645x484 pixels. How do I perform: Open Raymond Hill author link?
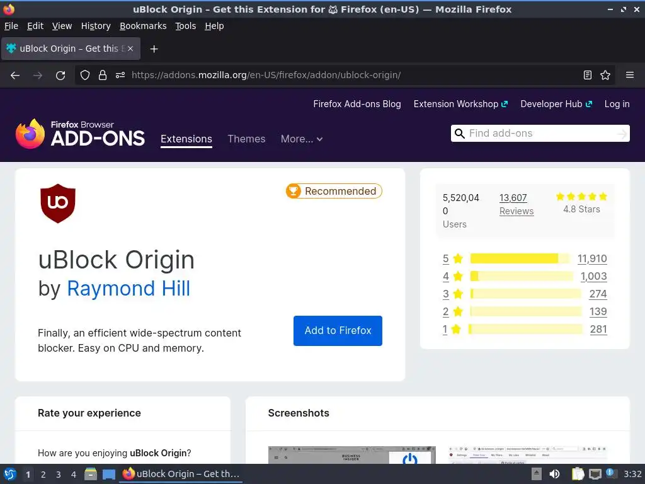tap(128, 289)
